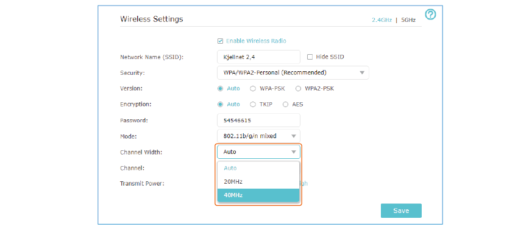Toggle Enable Wireless Radio checkbox
Image resolution: width=518 pixels, height=230 pixels.
point(220,41)
